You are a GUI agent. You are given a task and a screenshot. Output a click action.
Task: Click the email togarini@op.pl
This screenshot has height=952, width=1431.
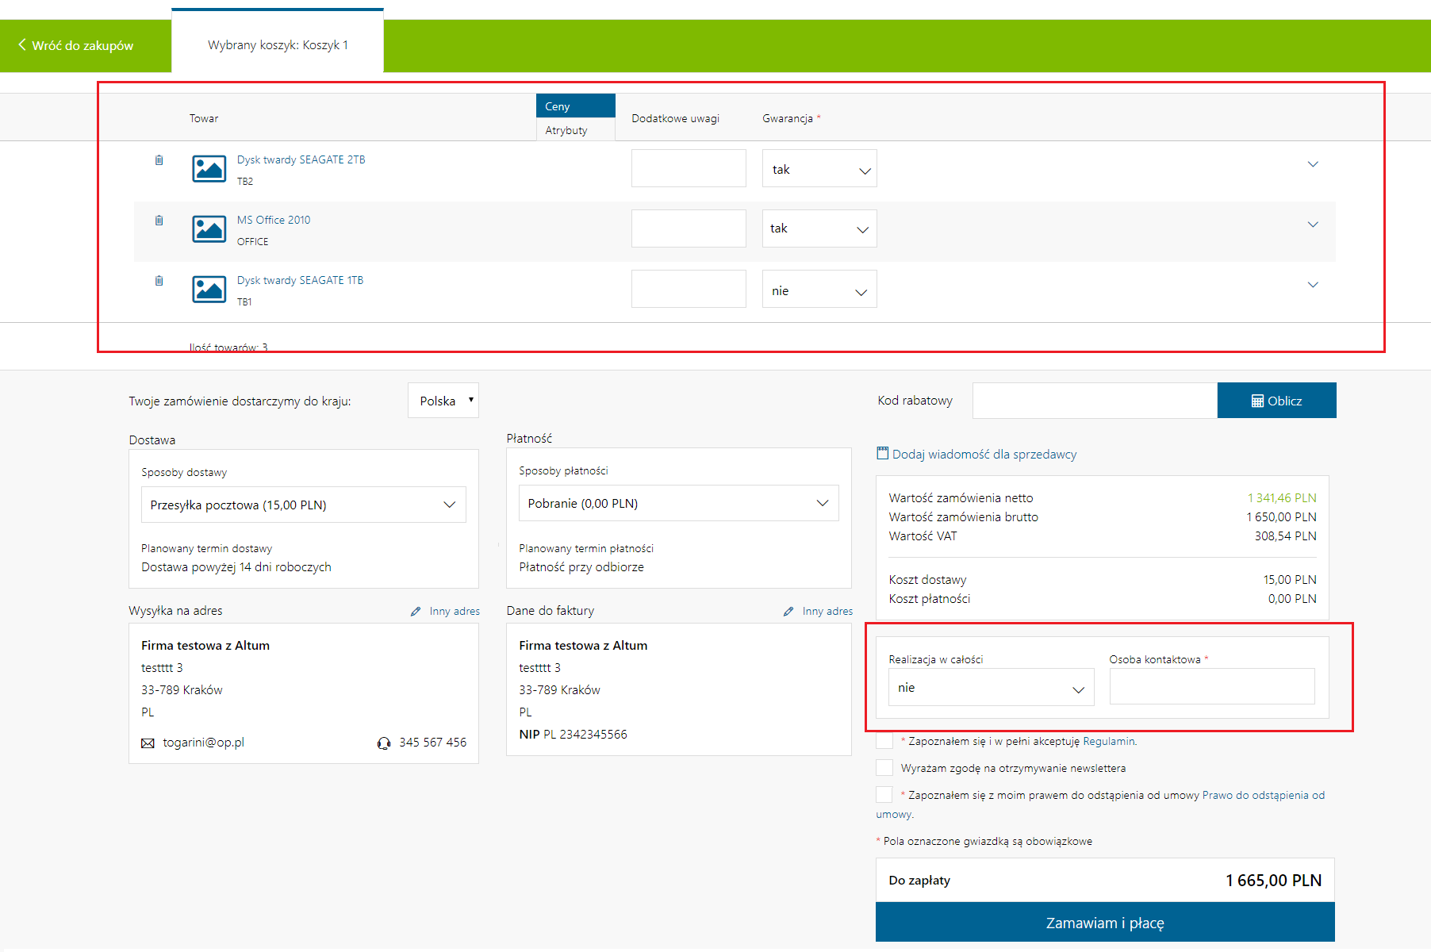point(203,743)
